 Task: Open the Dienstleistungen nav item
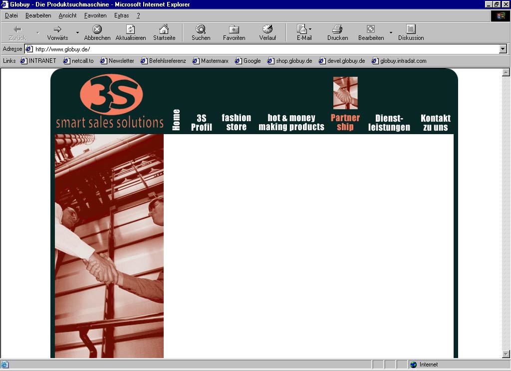(x=389, y=123)
